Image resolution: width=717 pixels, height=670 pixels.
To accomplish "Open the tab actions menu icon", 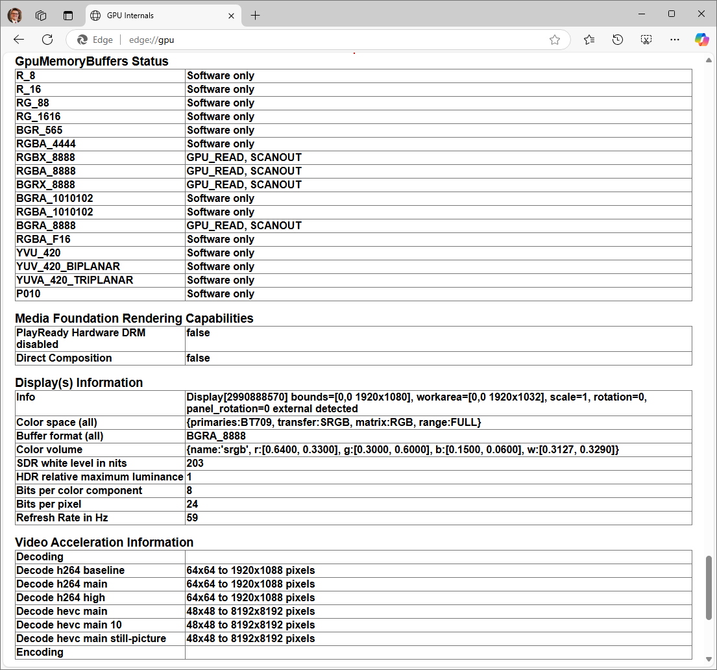I will pos(68,16).
